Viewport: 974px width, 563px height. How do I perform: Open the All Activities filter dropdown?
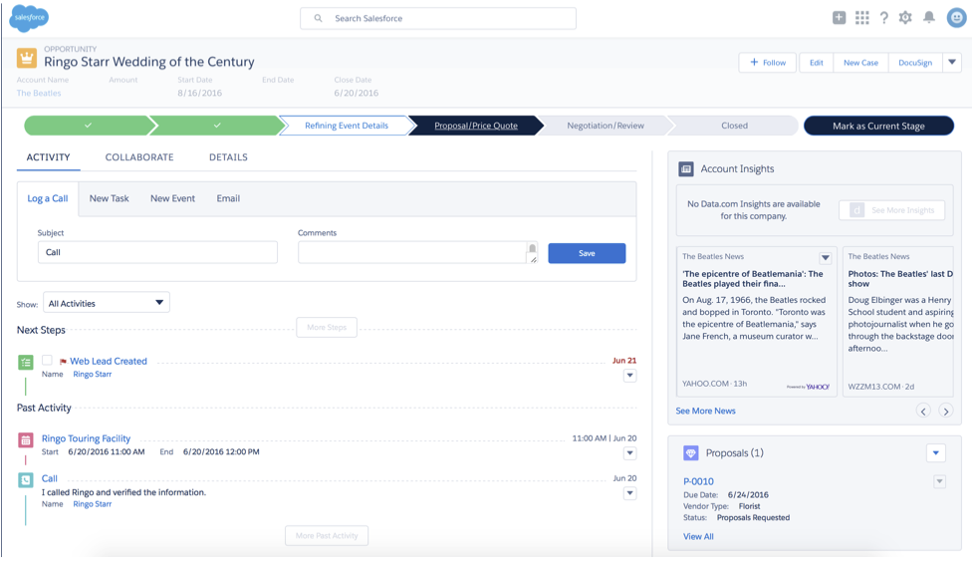tap(107, 303)
